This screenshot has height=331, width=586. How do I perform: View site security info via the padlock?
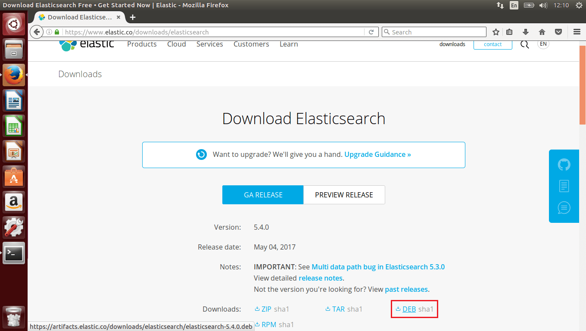click(x=56, y=31)
